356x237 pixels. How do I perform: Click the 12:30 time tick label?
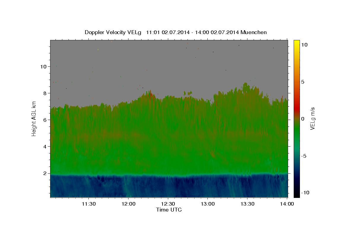pos(168,204)
